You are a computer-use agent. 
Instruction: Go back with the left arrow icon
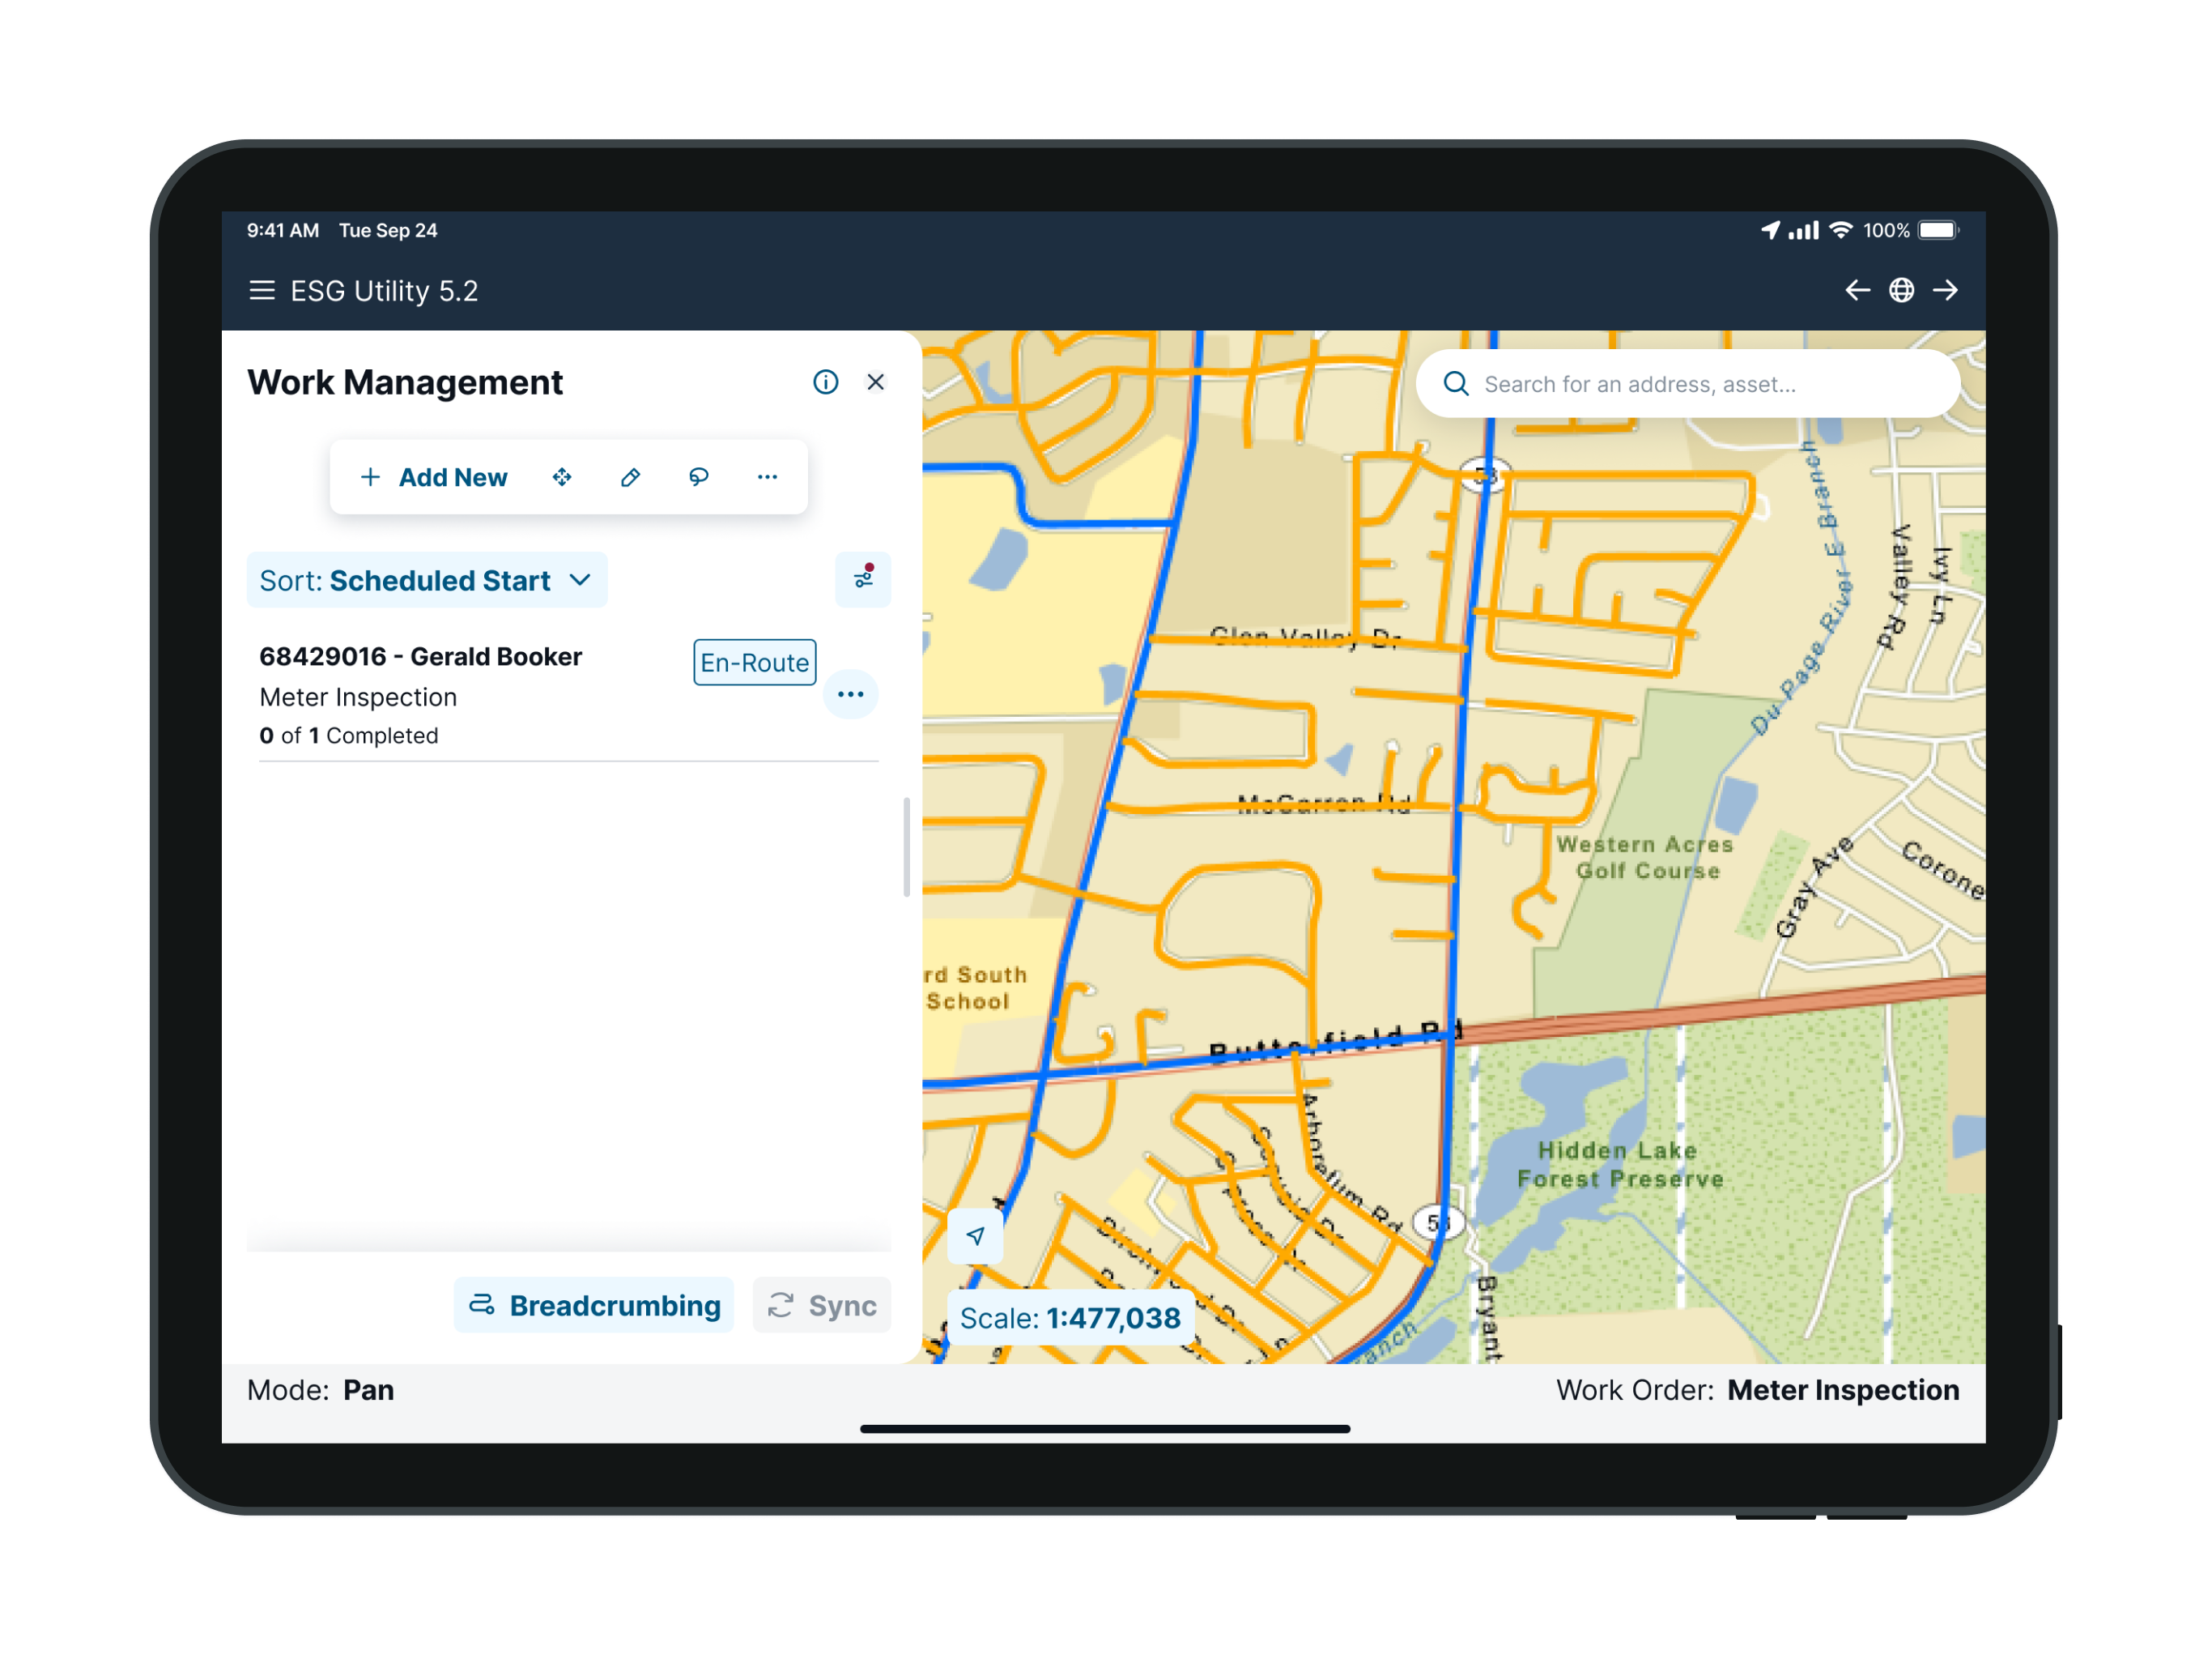[1857, 290]
